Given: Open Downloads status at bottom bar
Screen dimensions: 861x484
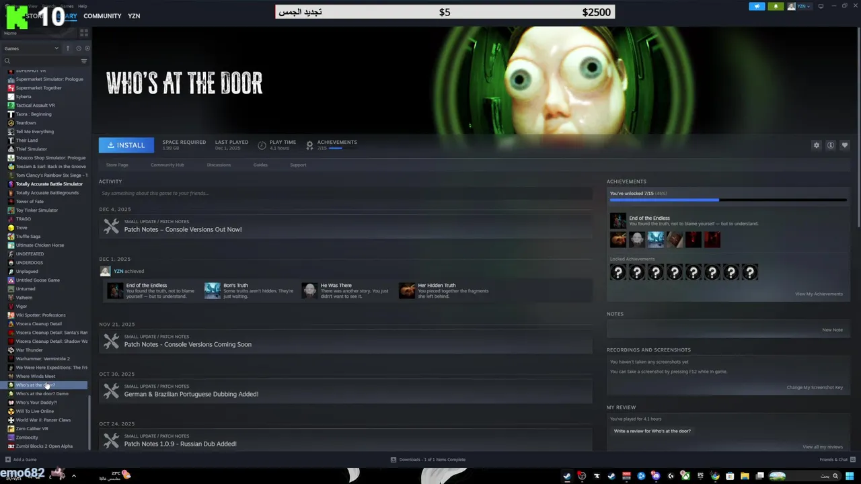Looking at the screenshot, I should 428,460.
